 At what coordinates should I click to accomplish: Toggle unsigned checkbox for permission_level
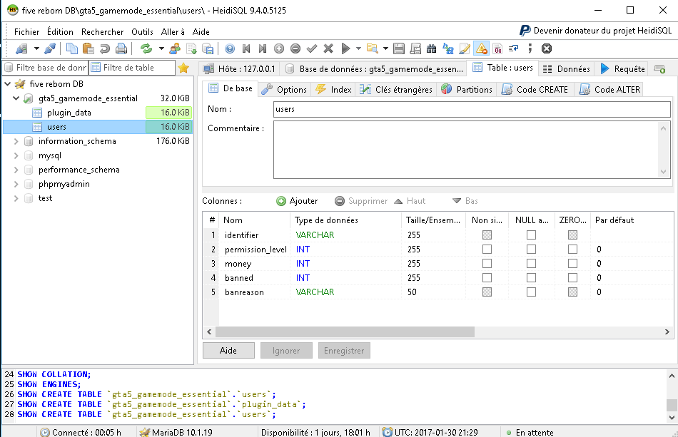tap(487, 250)
